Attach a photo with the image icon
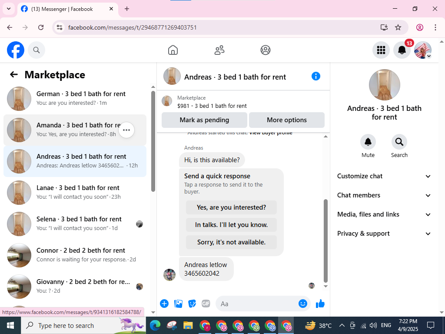 178,304
